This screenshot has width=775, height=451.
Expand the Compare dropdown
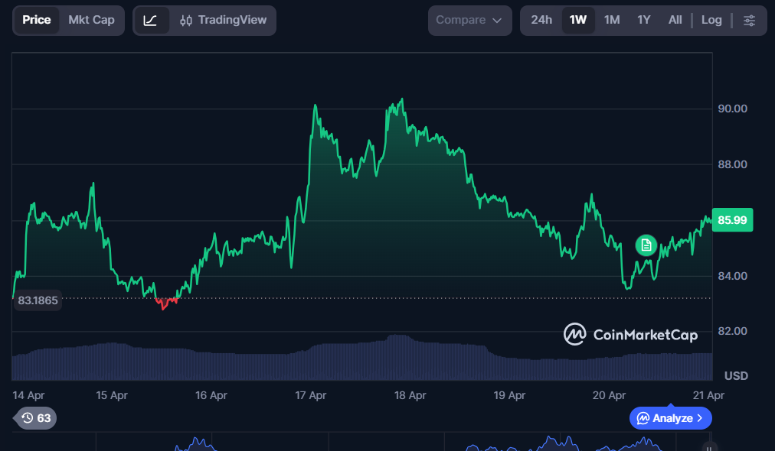469,21
